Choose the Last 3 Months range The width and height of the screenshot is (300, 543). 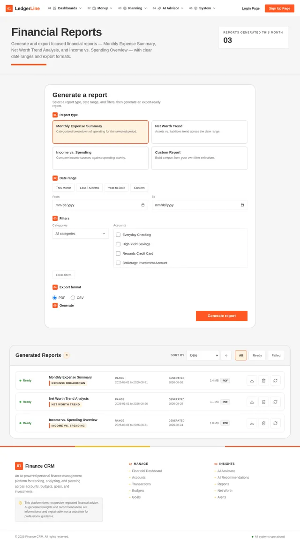[x=90, y=188]
